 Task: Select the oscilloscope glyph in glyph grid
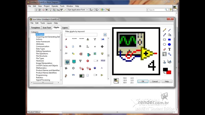pos(82,76)
